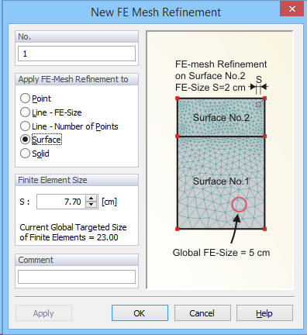Click the No. input field
Viewport: 307px width, 335px height.
point(77,54)
